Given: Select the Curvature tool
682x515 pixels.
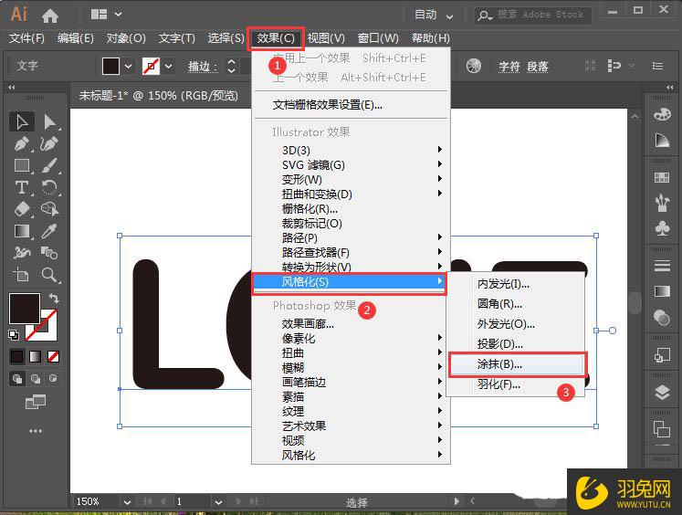Looking at the screenshot, I should click(x=49, y=143).
